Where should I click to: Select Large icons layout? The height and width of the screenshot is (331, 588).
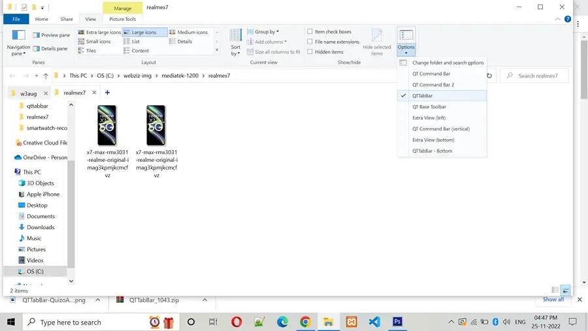(x=145, y=32)
